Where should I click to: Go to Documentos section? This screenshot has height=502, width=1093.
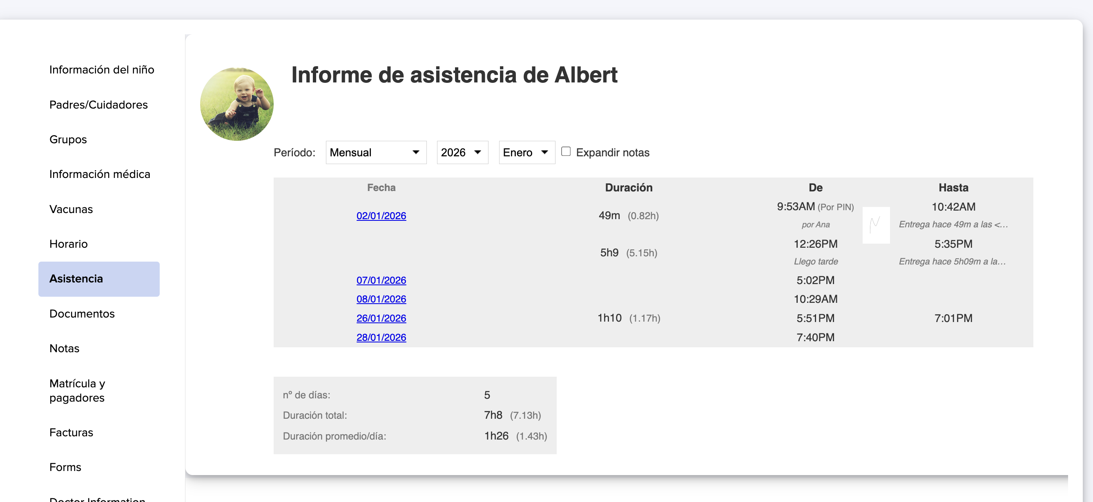pyautogui.click(x=82, y=314)
